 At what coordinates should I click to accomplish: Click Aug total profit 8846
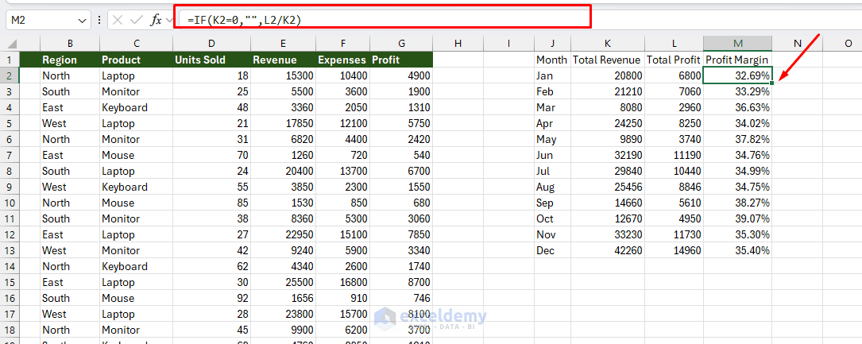click(x=674, y=187)
